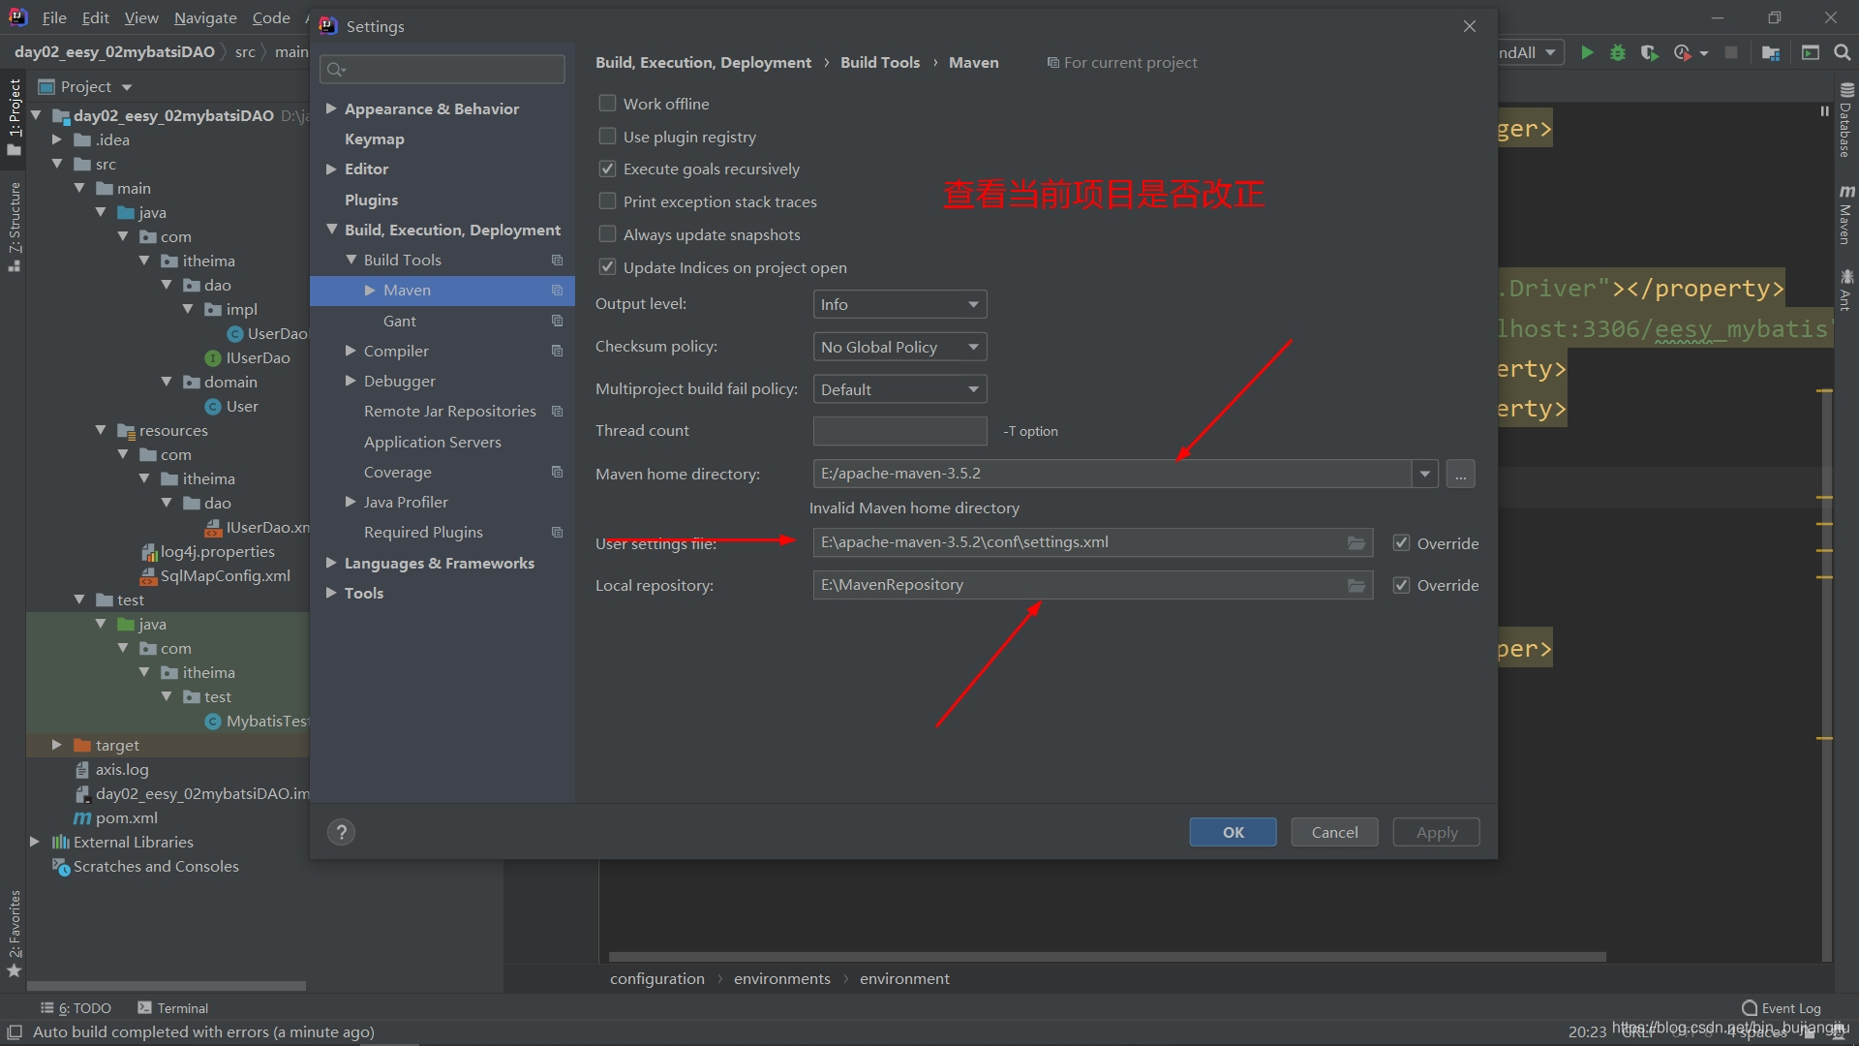Click the Run button in top toolbar

(x=1587, y=52)
